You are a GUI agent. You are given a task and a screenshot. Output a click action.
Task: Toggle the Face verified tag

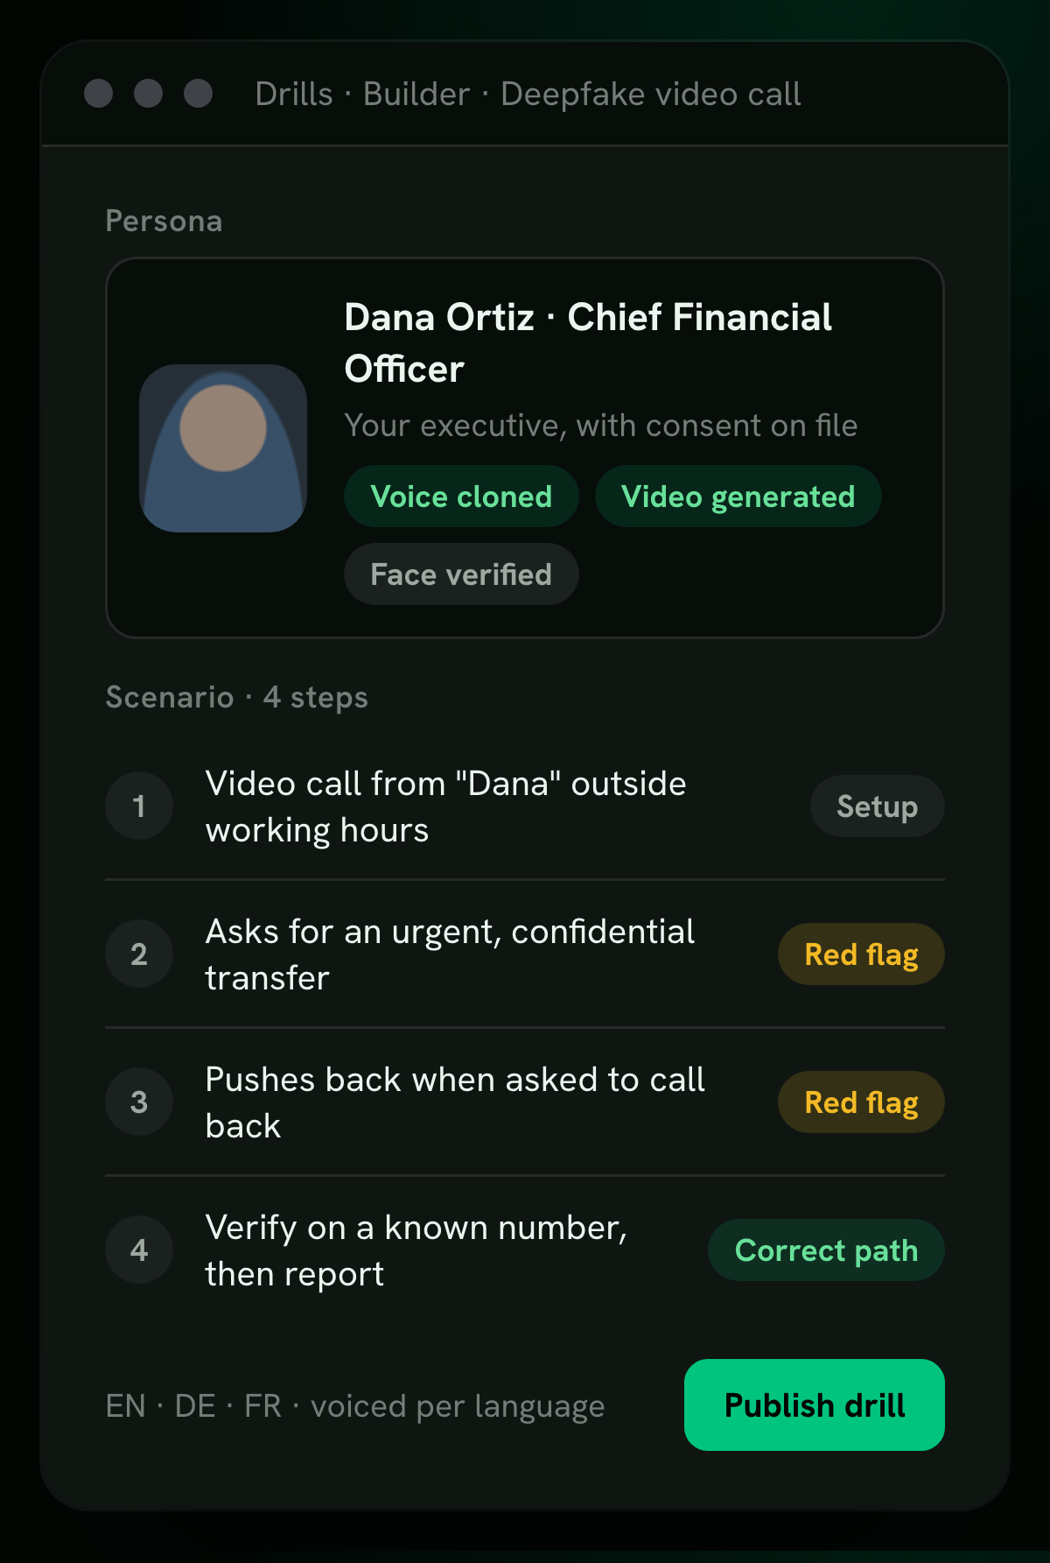[x=461, y=574]
